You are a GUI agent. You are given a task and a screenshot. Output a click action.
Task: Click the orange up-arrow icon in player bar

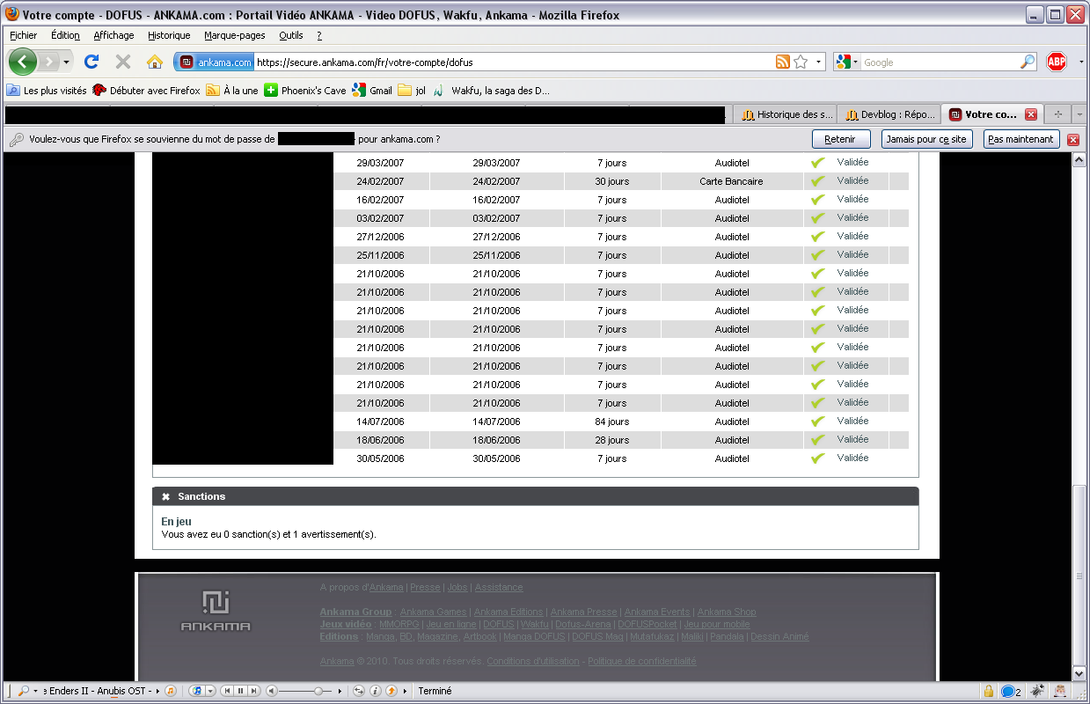[x=391, y=691]
